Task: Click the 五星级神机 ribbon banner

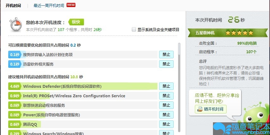Action: (228, 33)
